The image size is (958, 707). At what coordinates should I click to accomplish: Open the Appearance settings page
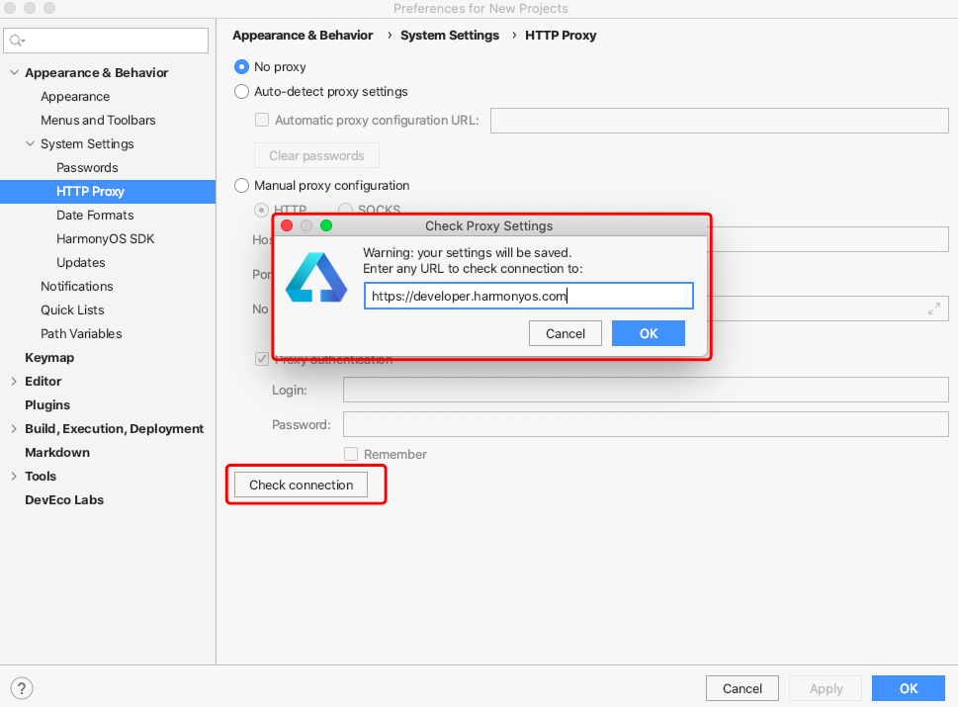point(75,97)
